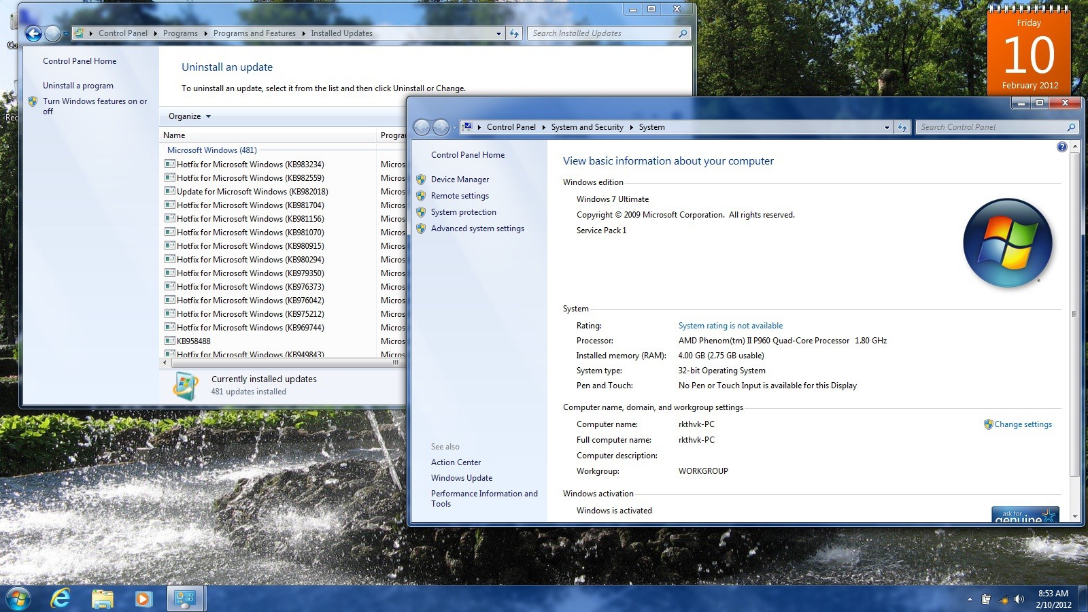Click the Control Panel taskbar button
This screenshot has height=612, width=1088.
coord(185,598)
